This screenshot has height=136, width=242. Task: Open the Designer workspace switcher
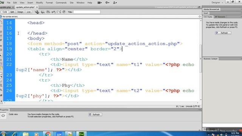[217, 3]
